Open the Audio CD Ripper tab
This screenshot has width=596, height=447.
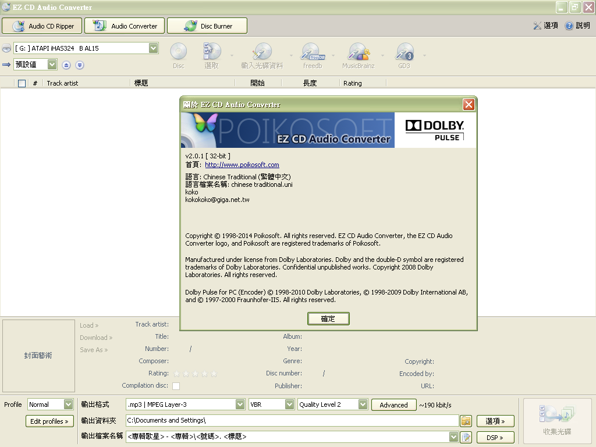42,26
